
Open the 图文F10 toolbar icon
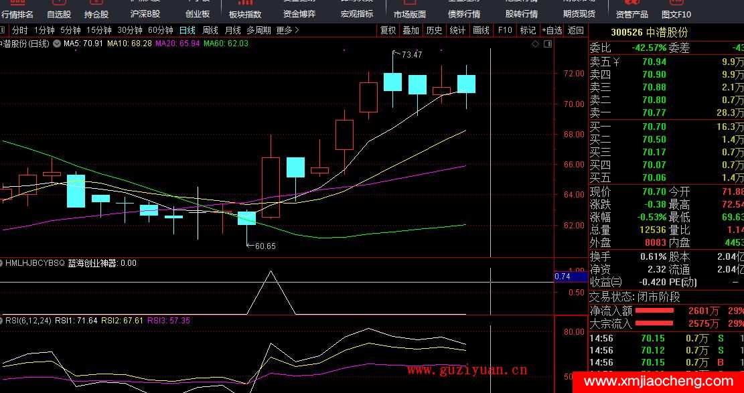(x=676, y=13)
